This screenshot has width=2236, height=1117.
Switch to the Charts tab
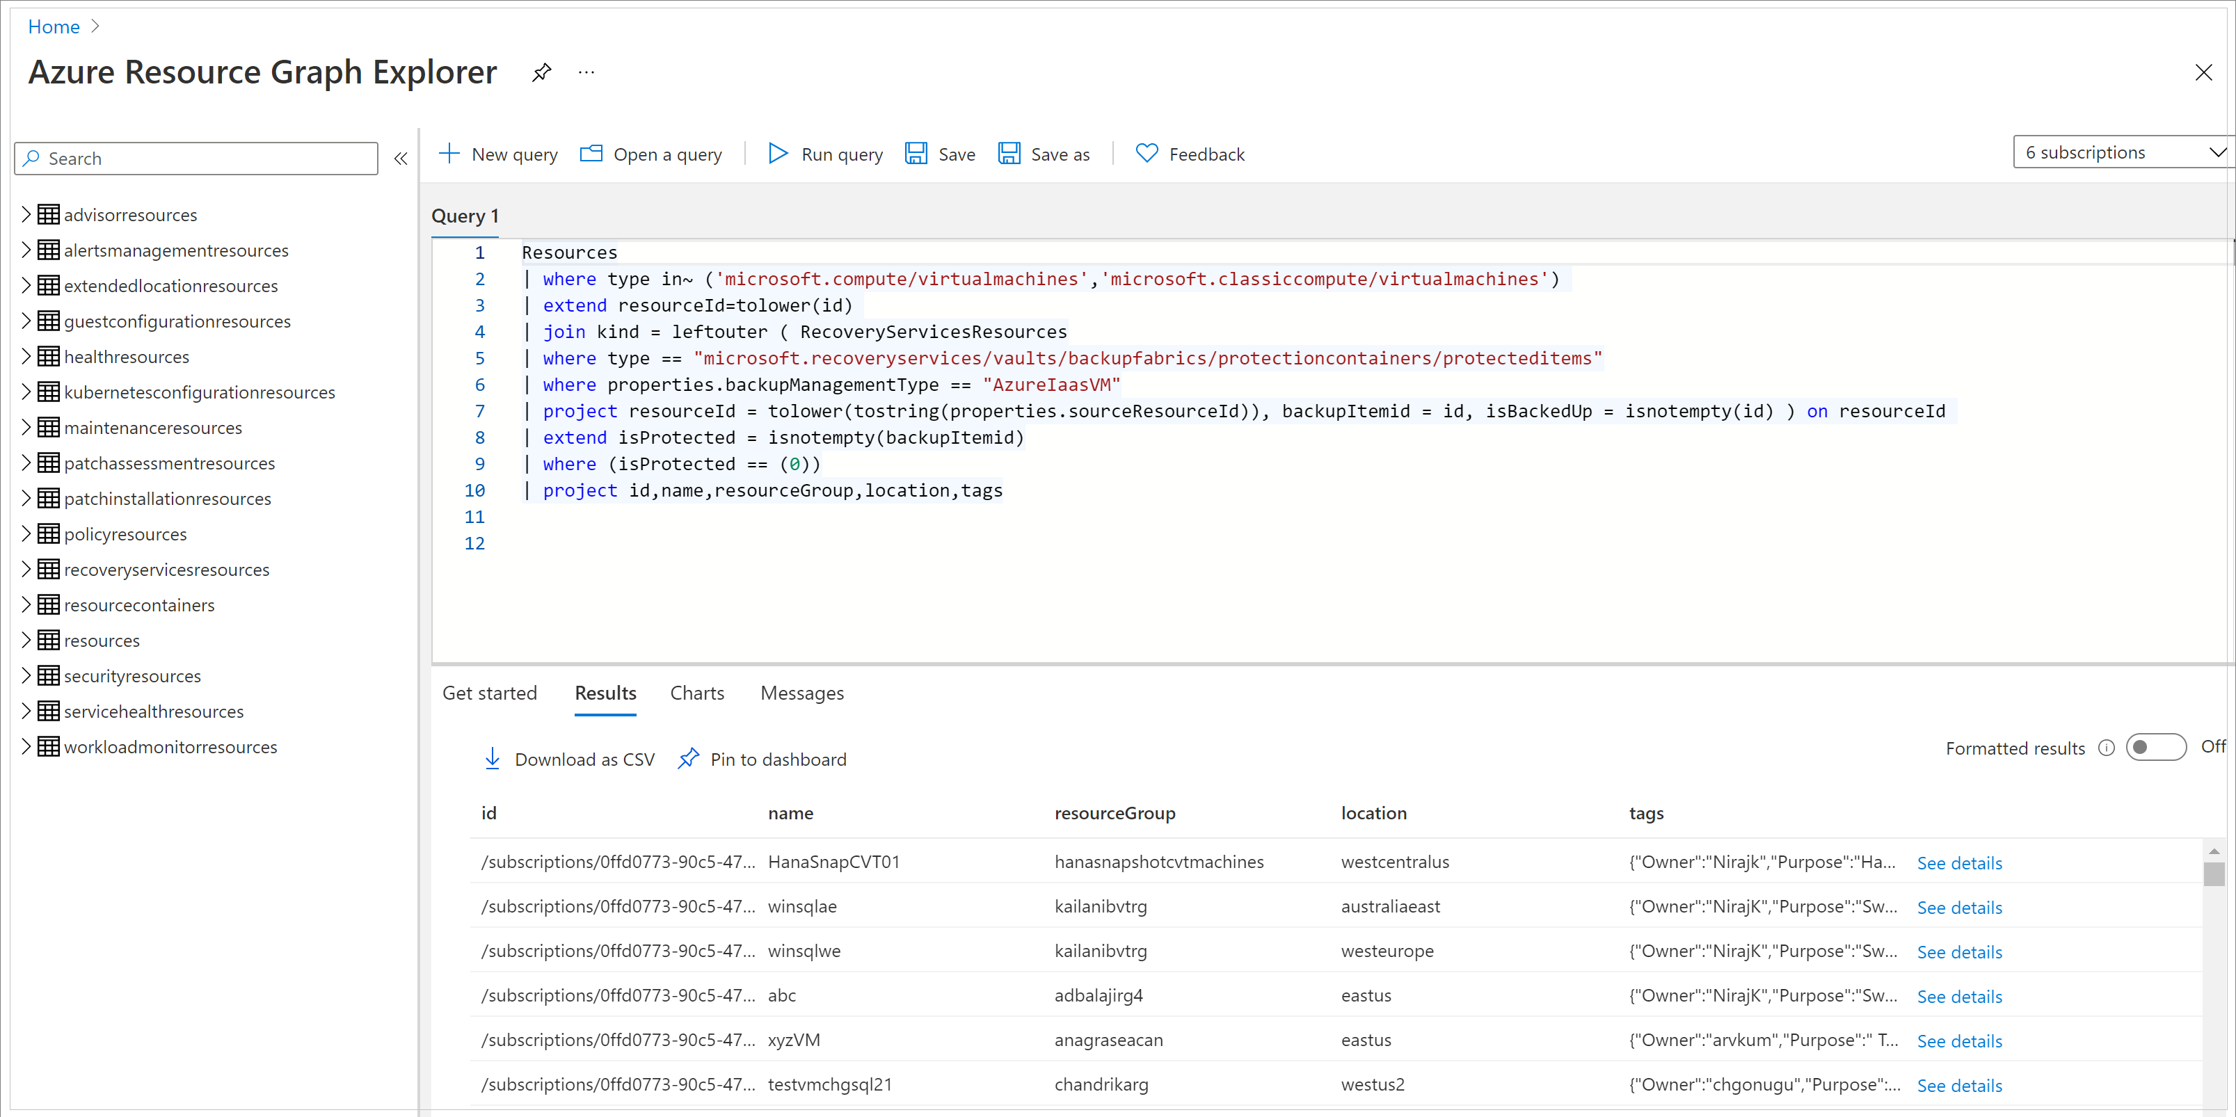tap(697, 693)
